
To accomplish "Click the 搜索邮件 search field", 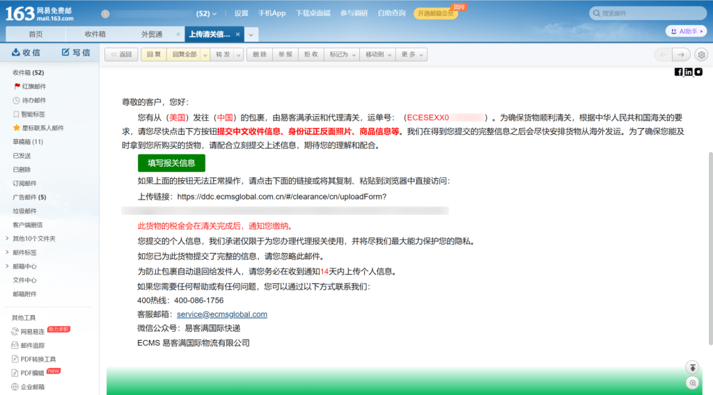I will click(648, 13).
